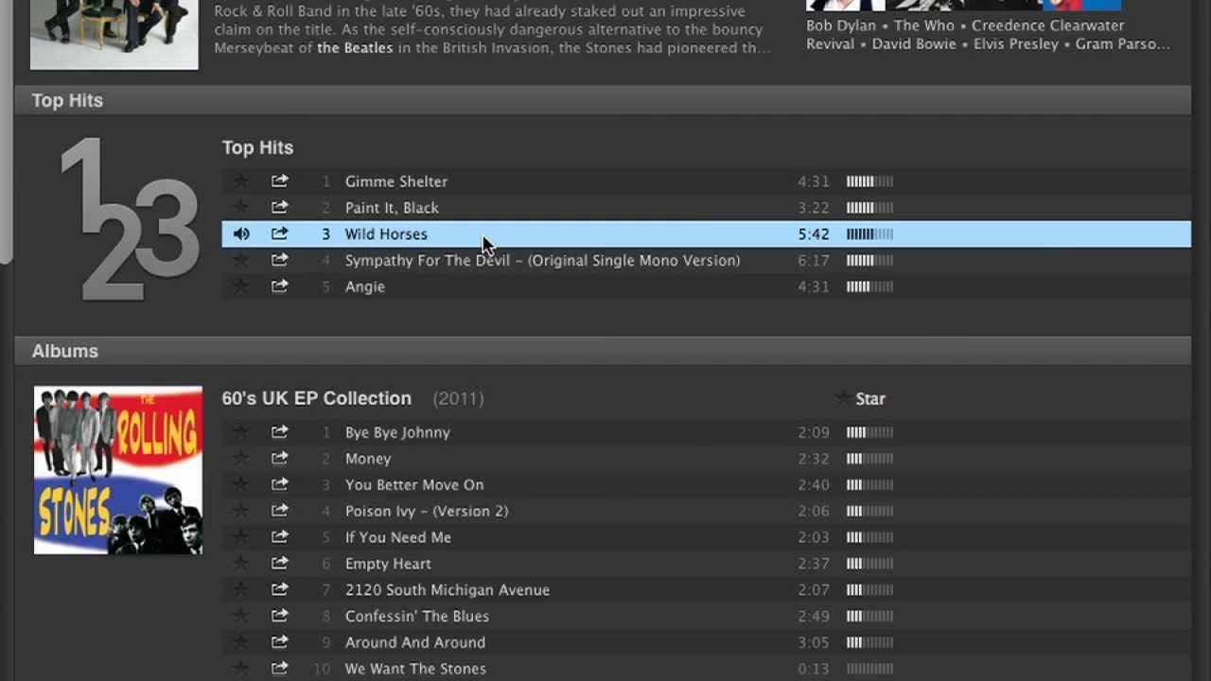Open the Beatles link in the biography
The image size is (1211, 681).
pyautogui.click(x=355, y=47)
